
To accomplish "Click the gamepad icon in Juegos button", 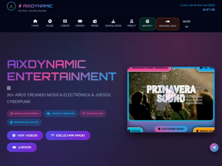I will click(14, 148).
